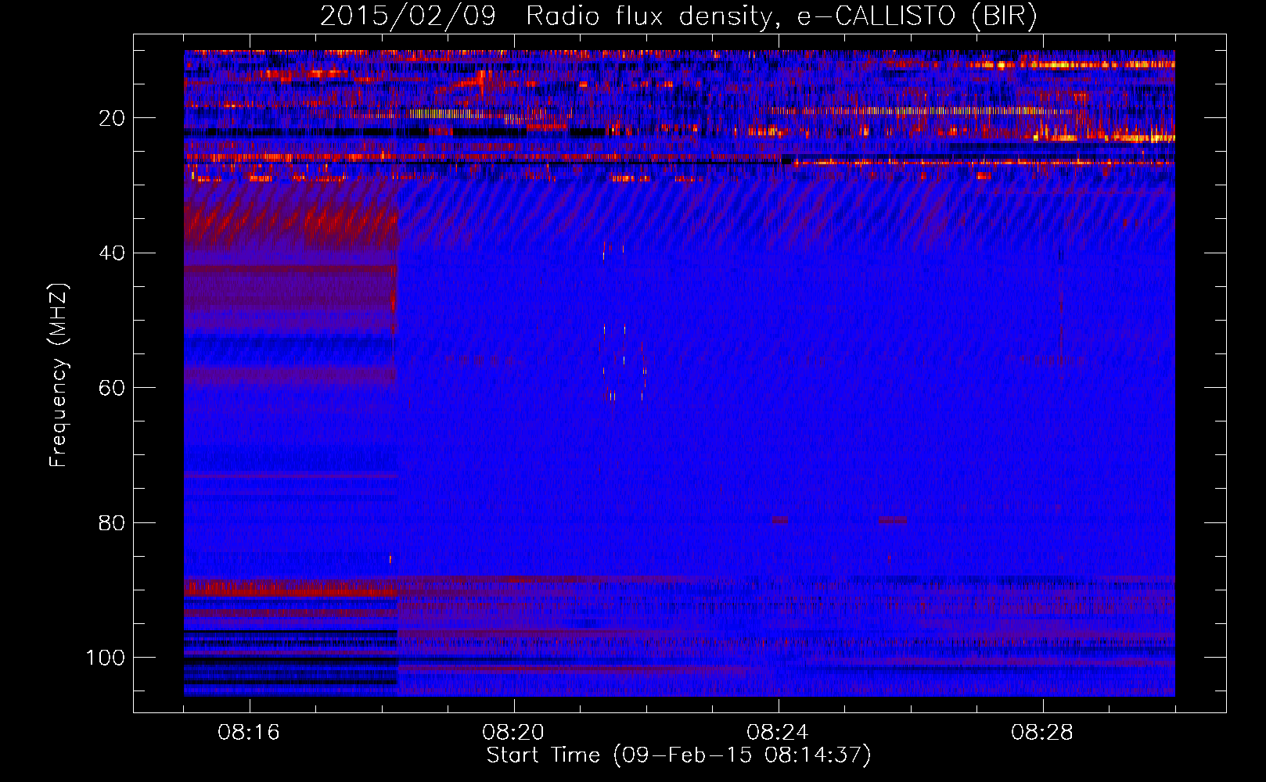Screen dimensions: 1266x782
Task: Click the 08:16 time tick label
Action: tap(249, 733)
